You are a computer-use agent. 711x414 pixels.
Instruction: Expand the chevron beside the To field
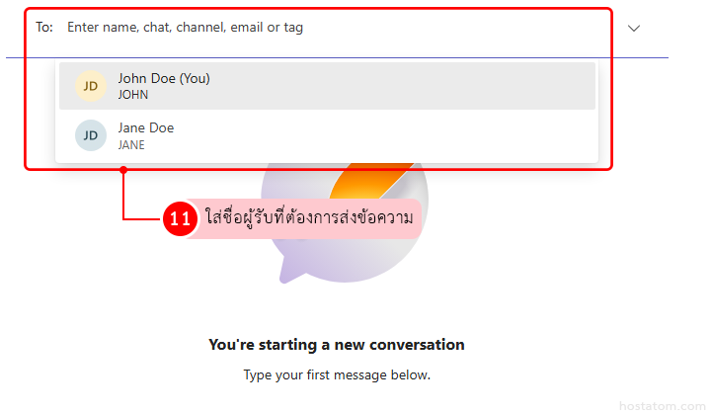click(634, 28)
